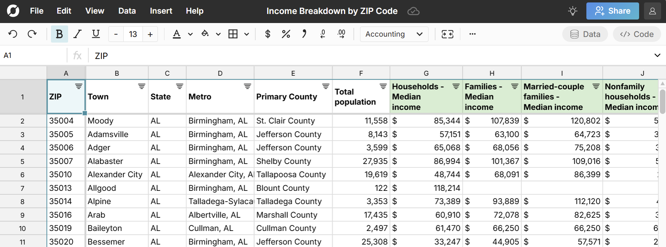Click the light bulb theme icon

pyautogui.click(x=573, y=11)
